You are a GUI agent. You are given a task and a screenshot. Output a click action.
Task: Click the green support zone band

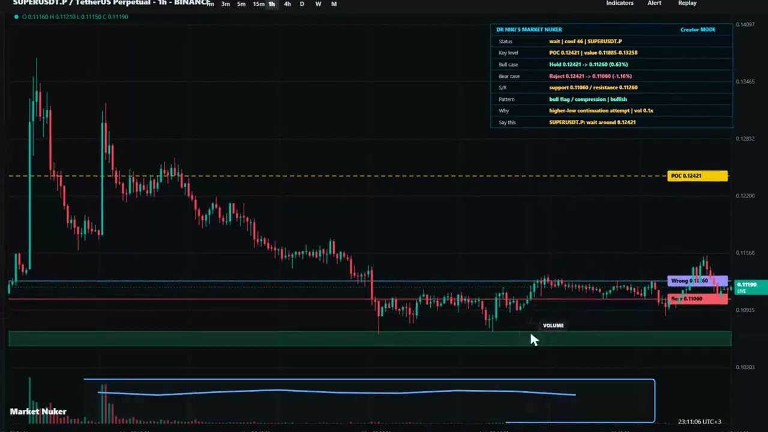(370, 339)
